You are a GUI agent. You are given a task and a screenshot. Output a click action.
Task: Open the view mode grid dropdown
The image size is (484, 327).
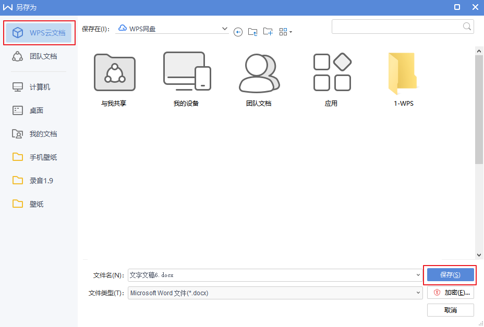(286, 32)
